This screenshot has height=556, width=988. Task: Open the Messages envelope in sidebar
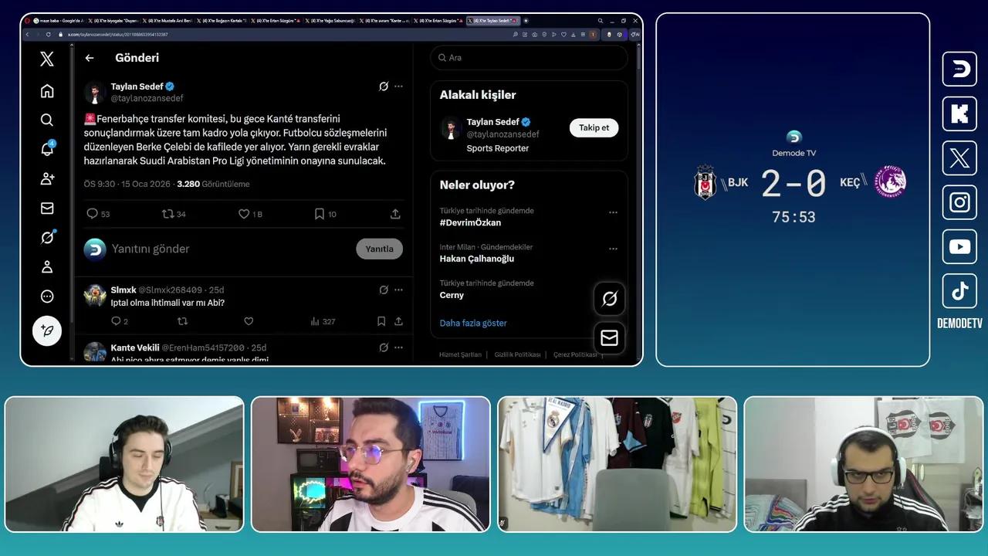(x=47, y=208)
